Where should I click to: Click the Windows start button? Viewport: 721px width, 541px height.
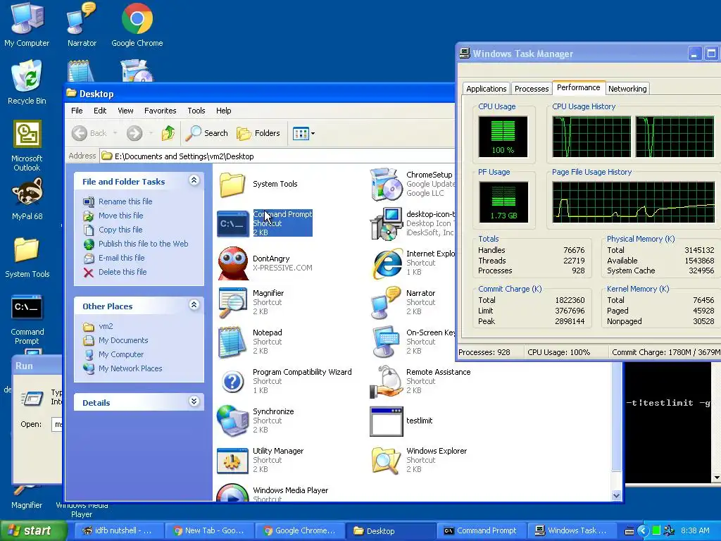[x=34, y=530]
